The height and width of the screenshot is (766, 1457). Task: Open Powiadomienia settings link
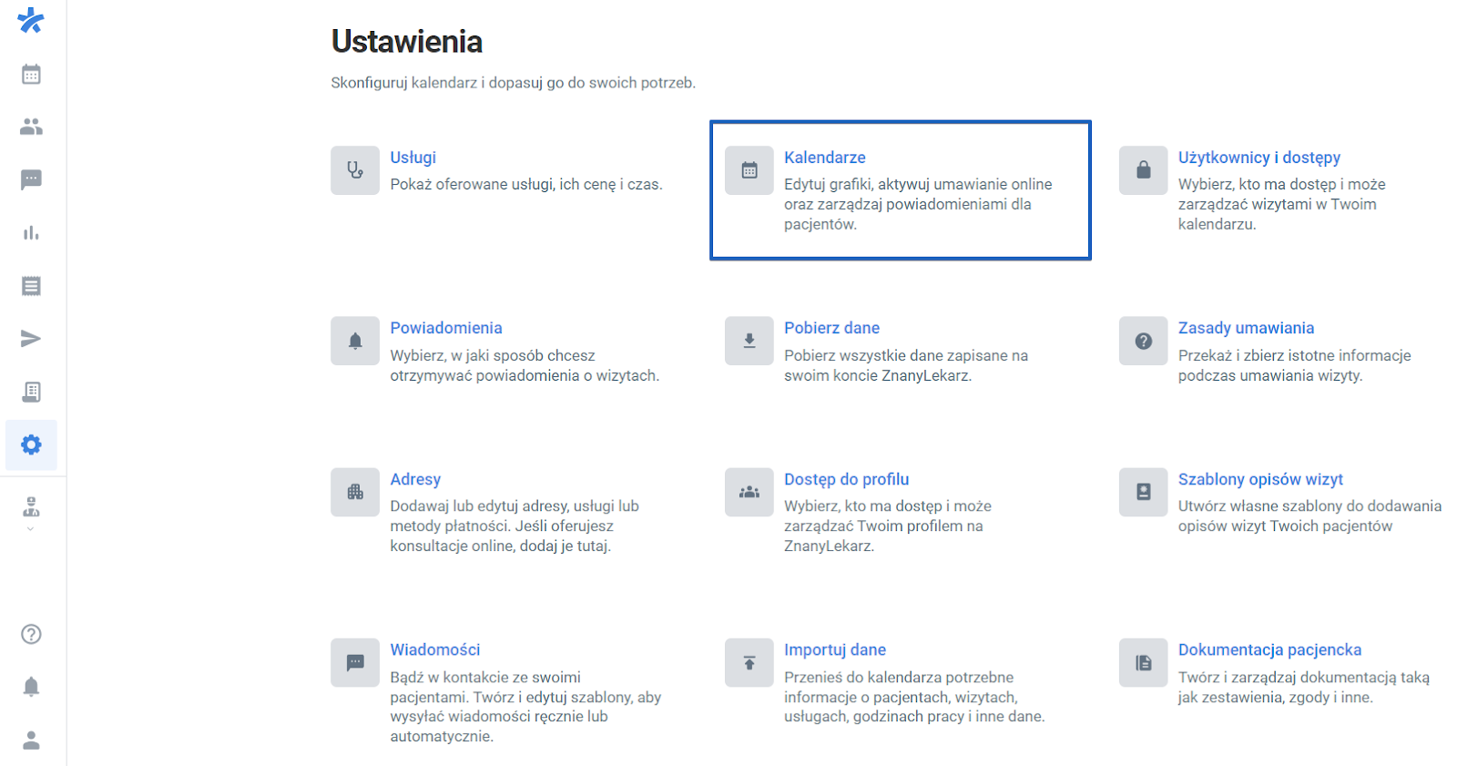click(x=445, y=328)
